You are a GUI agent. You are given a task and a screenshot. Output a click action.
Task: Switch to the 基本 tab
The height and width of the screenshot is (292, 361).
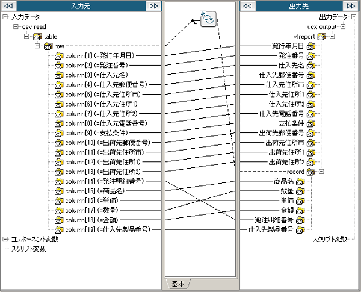(178, 283)
